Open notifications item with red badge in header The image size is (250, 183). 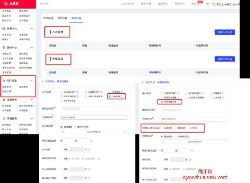coord(195,4)
